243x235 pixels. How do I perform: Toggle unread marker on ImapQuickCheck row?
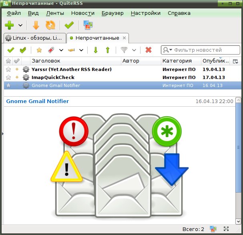[17, 77]
